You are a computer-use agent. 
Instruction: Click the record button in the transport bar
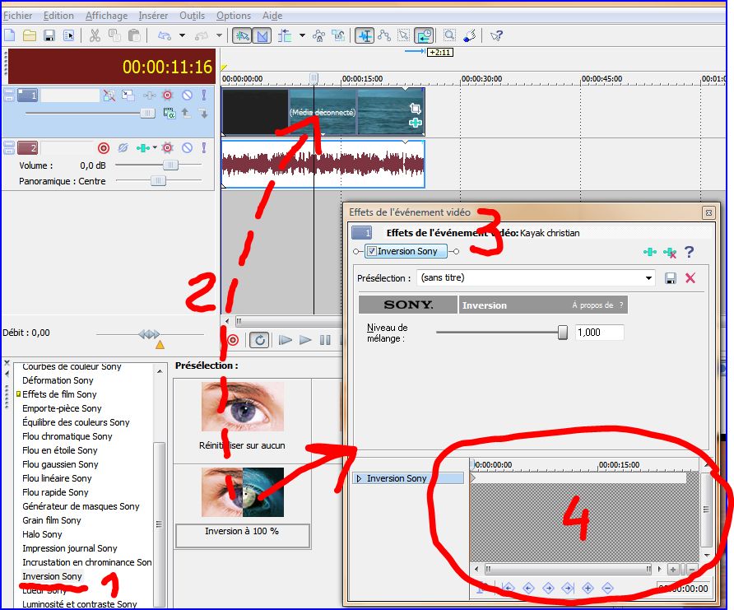[233, 340]
